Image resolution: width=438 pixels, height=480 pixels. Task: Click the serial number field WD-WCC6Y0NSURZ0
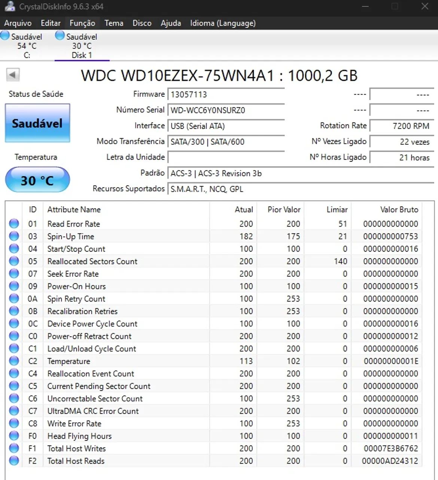pyautogui.click(x=226, y=110)
